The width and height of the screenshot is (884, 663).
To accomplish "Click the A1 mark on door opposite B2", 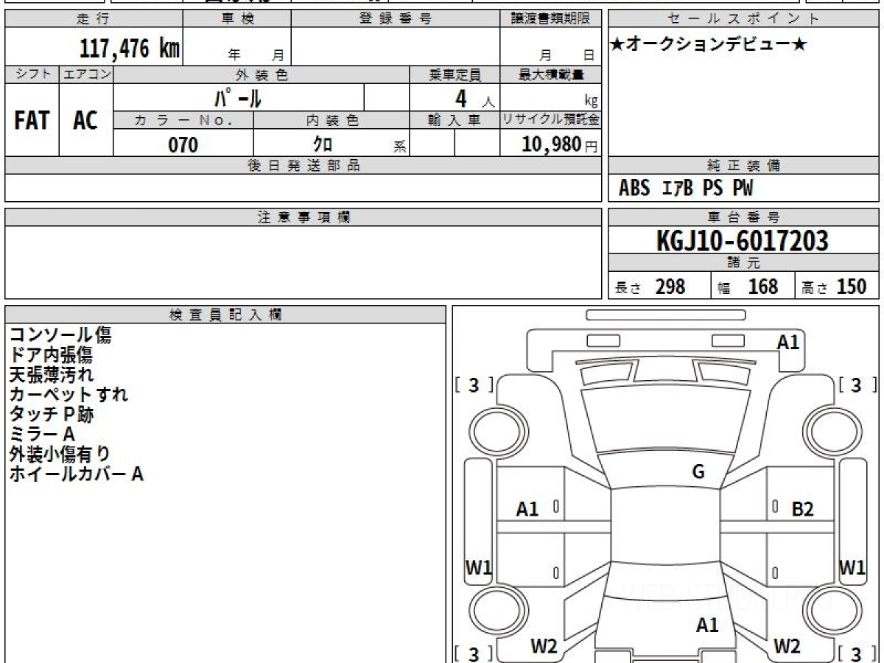I will coord(527,508).
